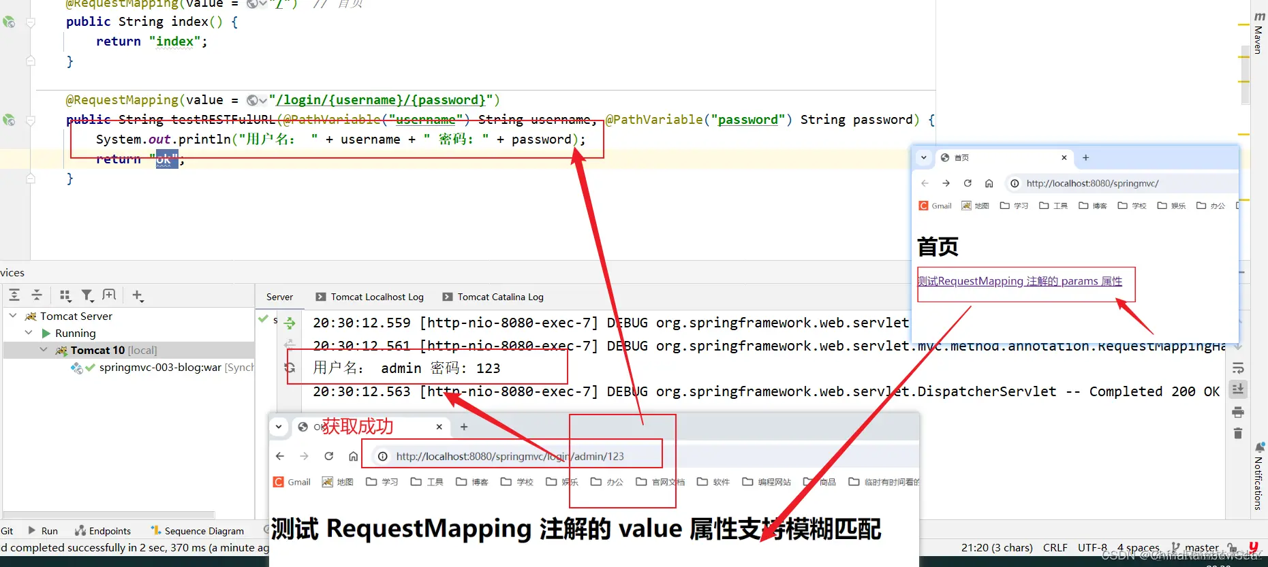Collapse the Tomcat Server tree node
The image size is (1268, 567).
pyautogui.click(x=13, y=316)
